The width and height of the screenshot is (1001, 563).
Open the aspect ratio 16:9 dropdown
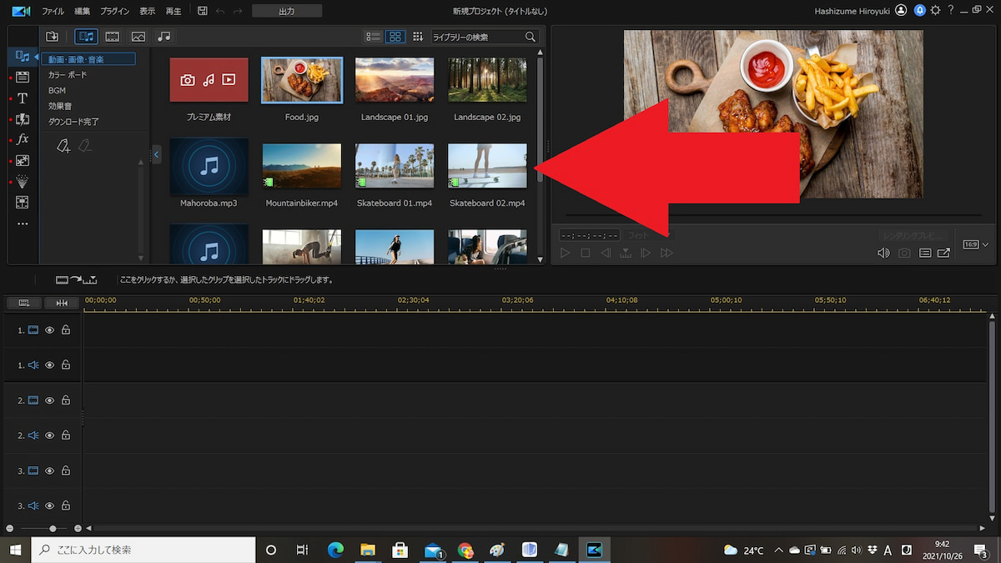point(973,244)
